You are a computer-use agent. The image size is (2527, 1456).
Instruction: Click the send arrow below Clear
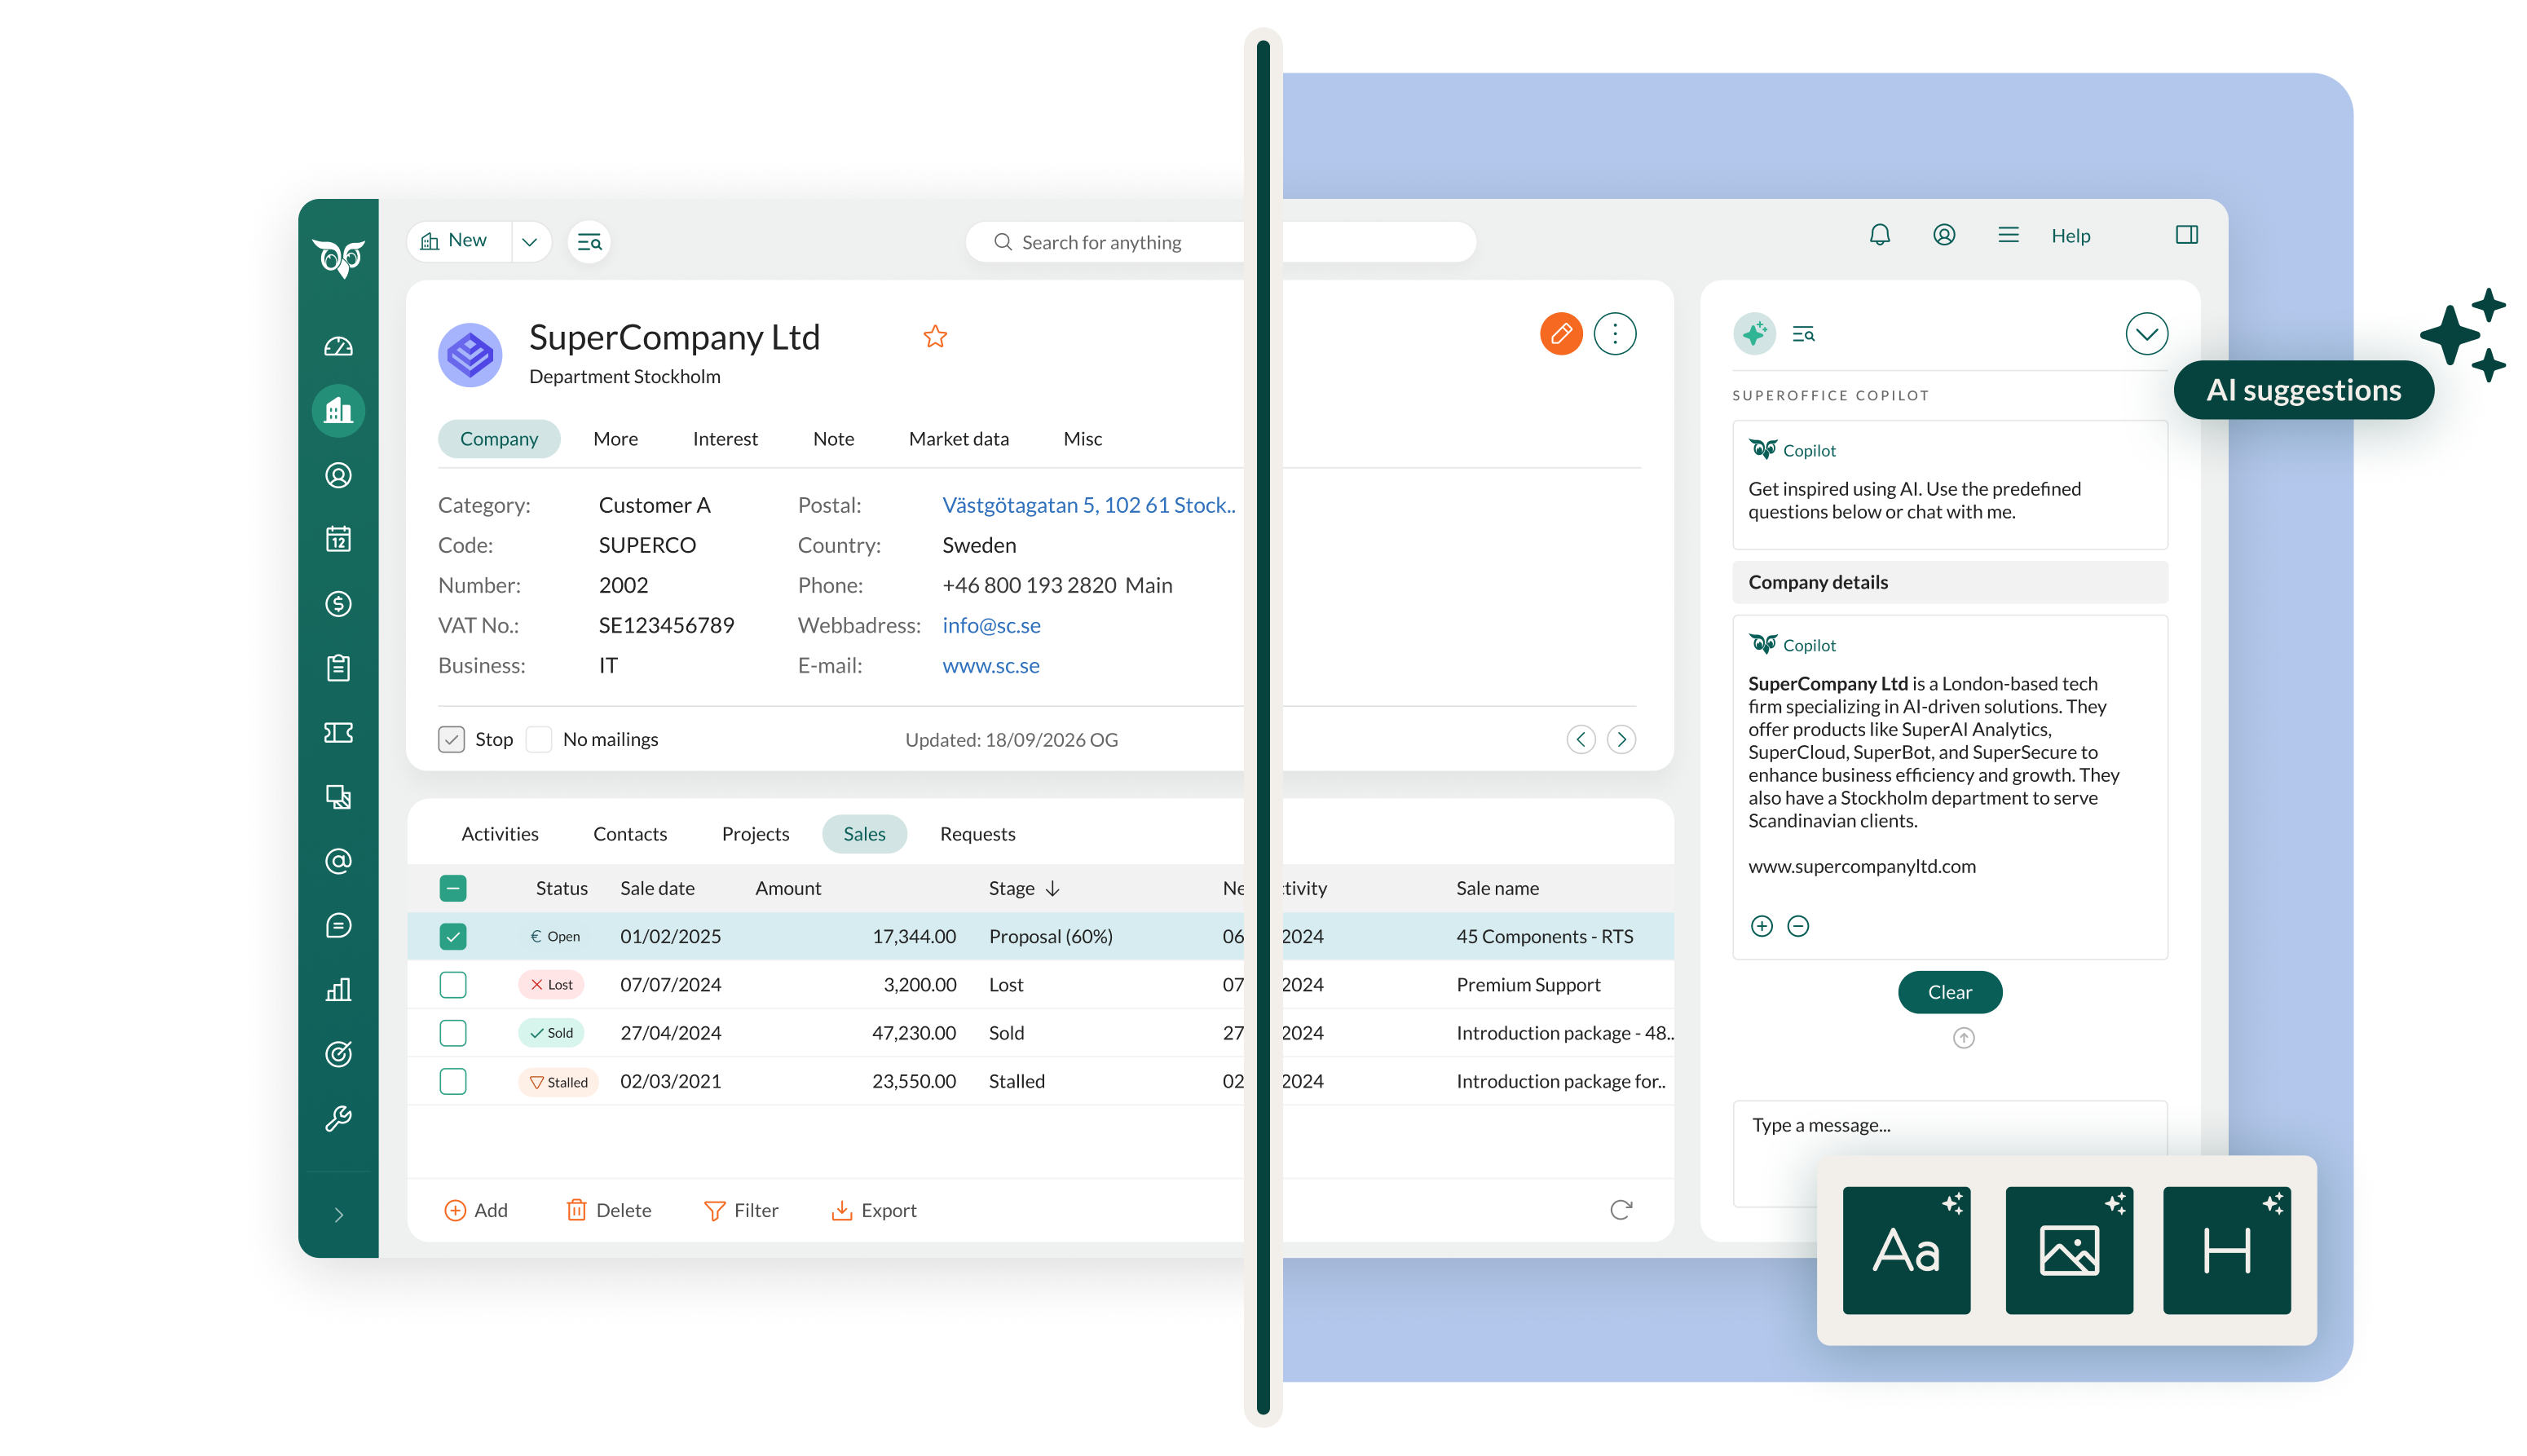(1963, 1038)
